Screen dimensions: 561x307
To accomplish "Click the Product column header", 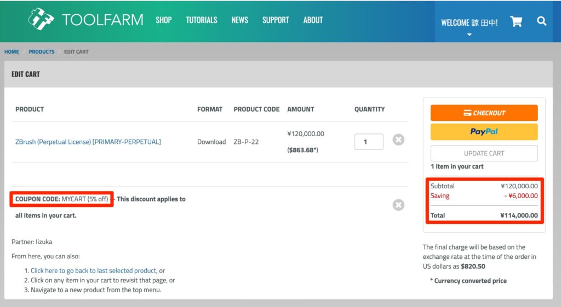I will click(30, 109).
